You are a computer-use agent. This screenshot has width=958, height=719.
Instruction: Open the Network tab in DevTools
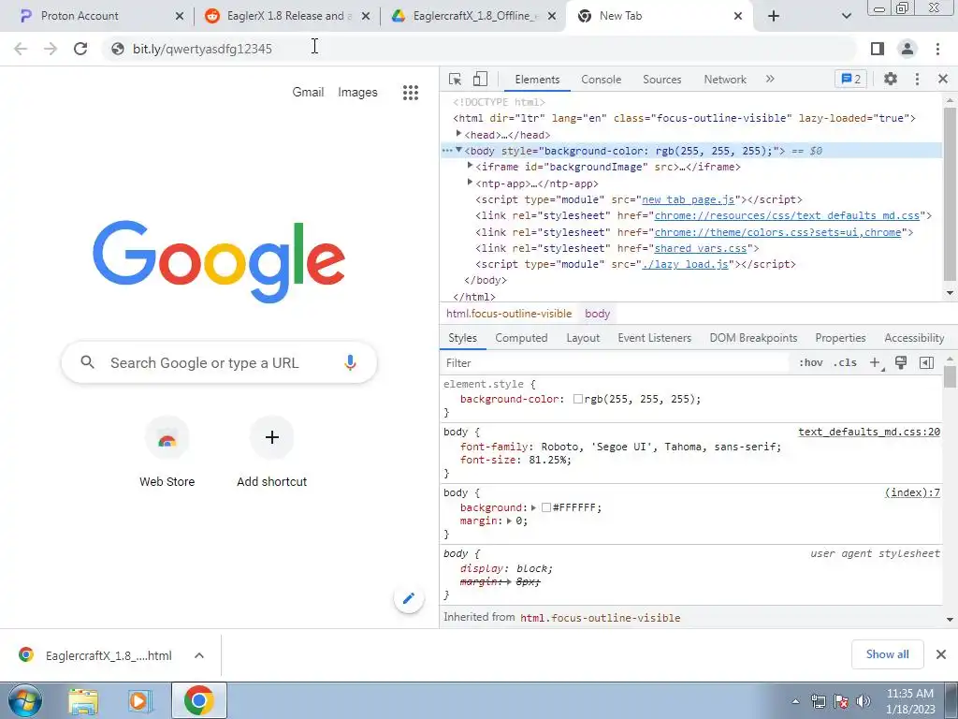tap(725, 80)
